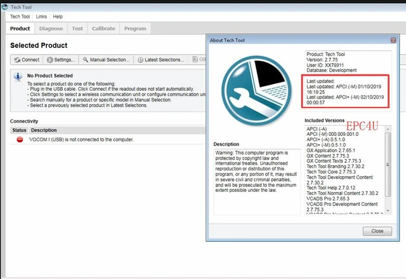Click 'APCI+ (-M) 0.5.1.0' entry
This screenshot has height=279, width=406.
pos(326,145)
